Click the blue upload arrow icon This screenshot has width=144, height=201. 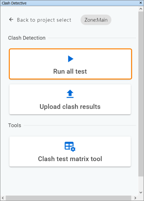(x=70, y=94)
